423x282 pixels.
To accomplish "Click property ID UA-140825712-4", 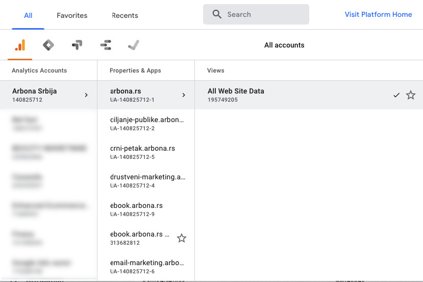I will 132,185.
